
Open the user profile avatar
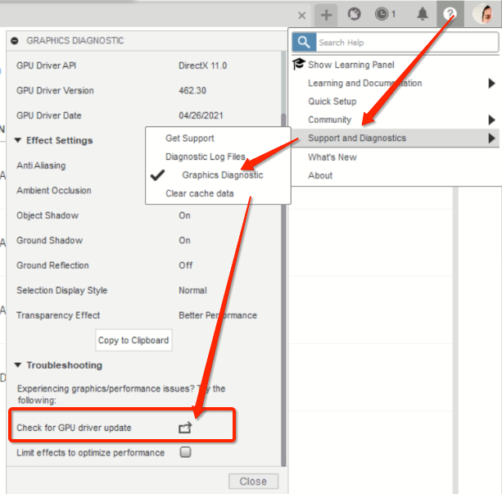point(482,14)
